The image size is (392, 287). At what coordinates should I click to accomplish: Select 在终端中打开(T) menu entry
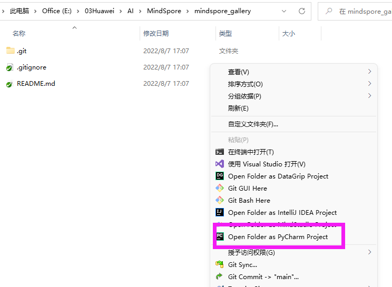coord(251,152)
